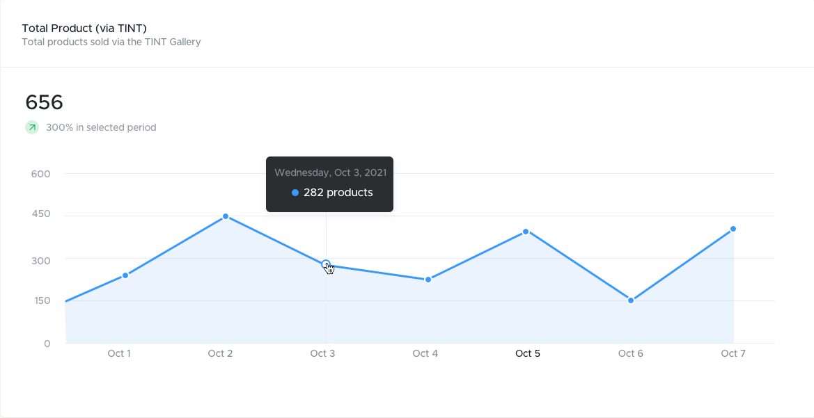The image size is (814, 418).
Task: Click the '282 products' tooltip value
Action: (x=338, y=193)
